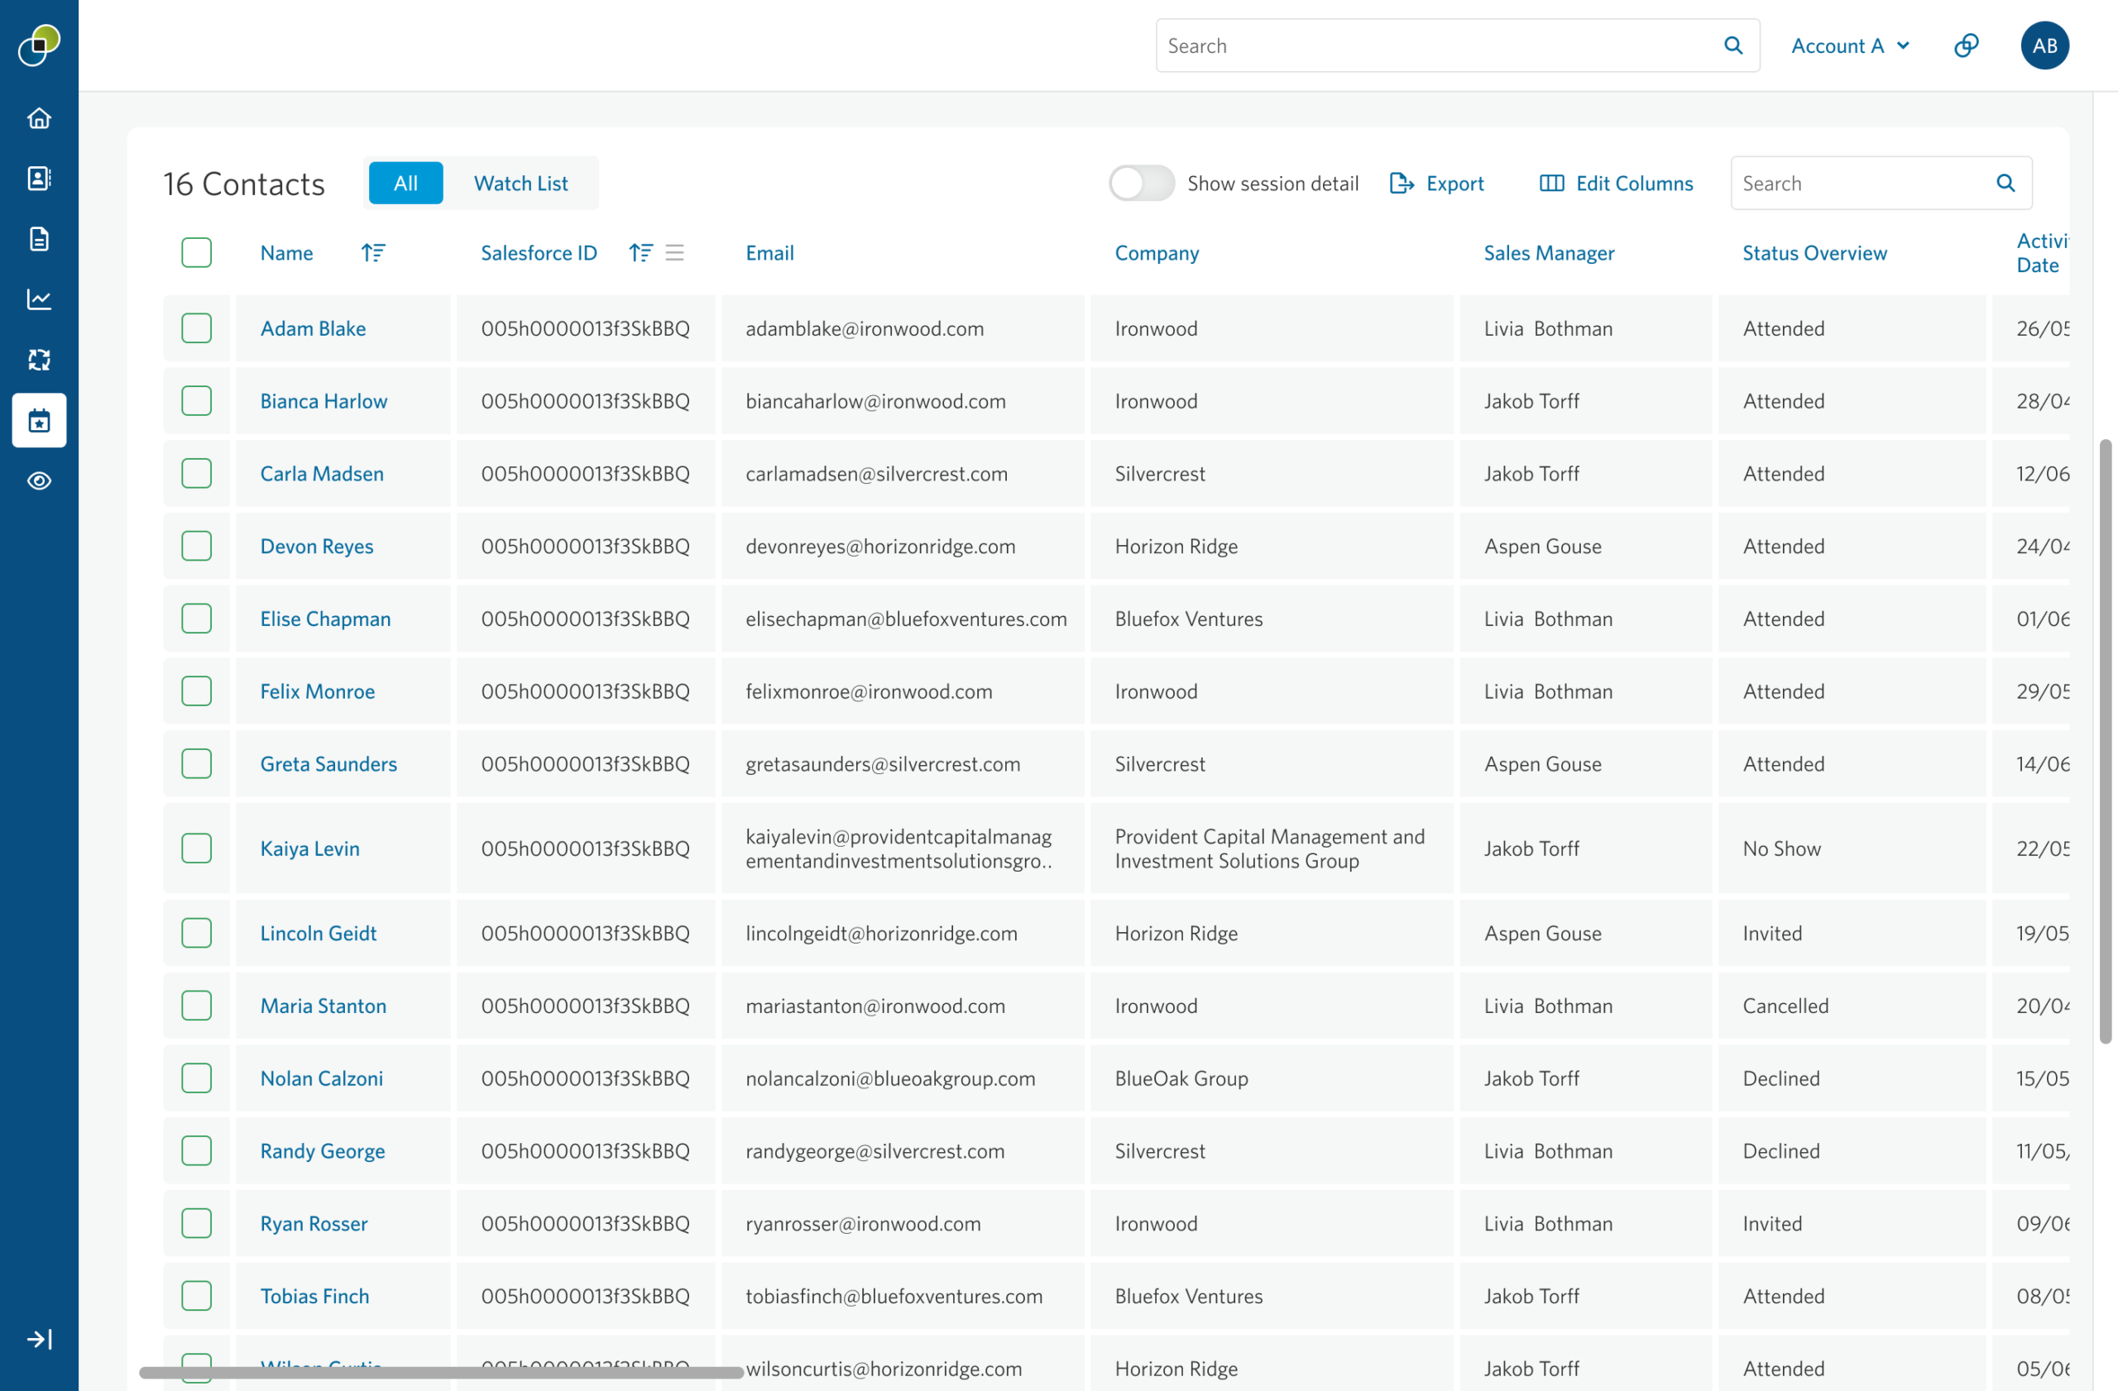Image resolution: width=2118 pixels, height=1391 pixels.
Task: Switch to the All contacts tab
Action: tap(405, 184)
